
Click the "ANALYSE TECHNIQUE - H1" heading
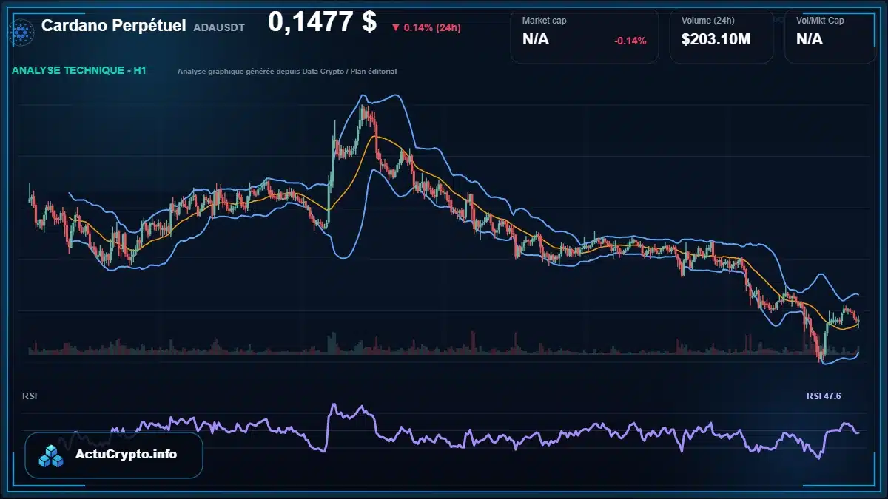click(x=79, y=71)
